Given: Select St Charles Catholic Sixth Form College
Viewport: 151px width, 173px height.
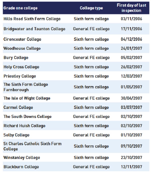Looking at the screenshot, I should 32,146.
